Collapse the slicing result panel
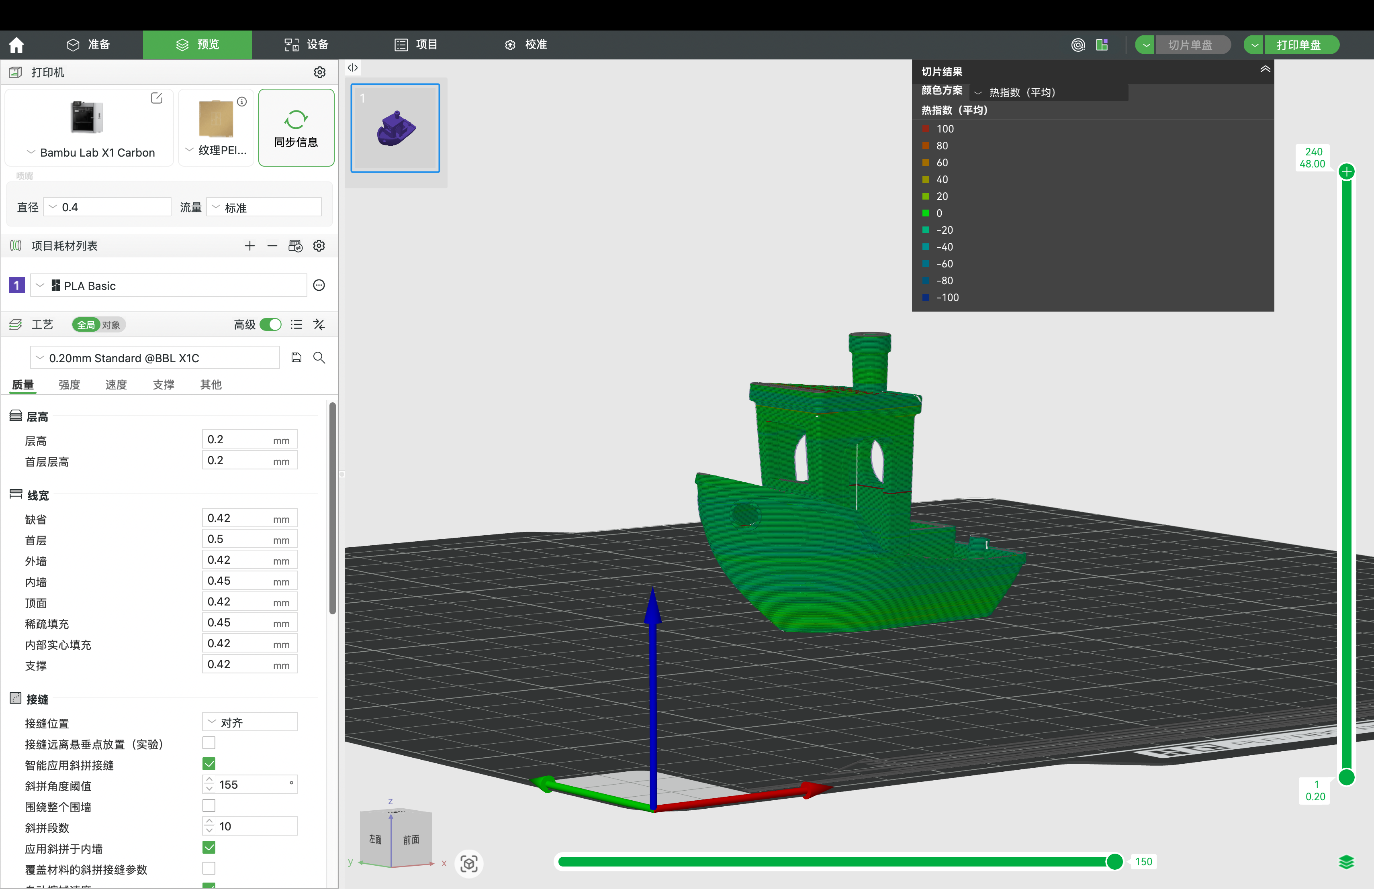Screen dimensions: 1374x889 tap(1264, 69)
